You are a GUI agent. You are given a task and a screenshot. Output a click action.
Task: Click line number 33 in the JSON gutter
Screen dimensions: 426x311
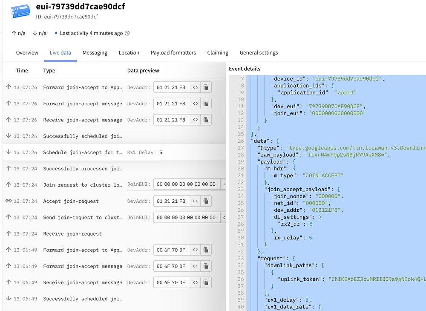240,258
